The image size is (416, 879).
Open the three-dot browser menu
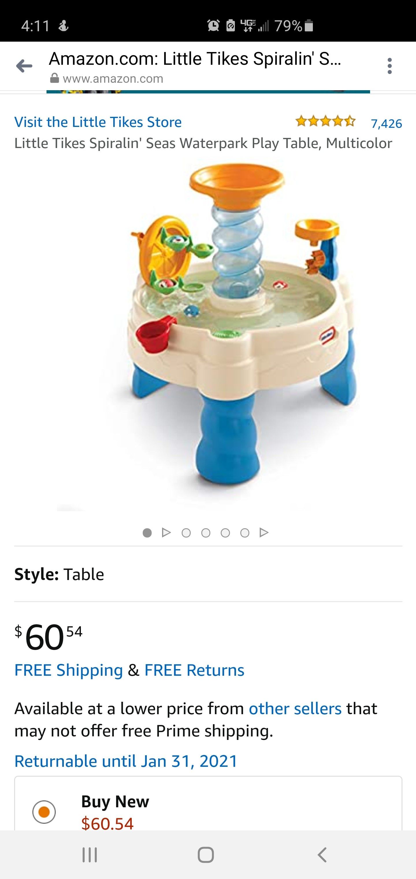click(390, 66)
